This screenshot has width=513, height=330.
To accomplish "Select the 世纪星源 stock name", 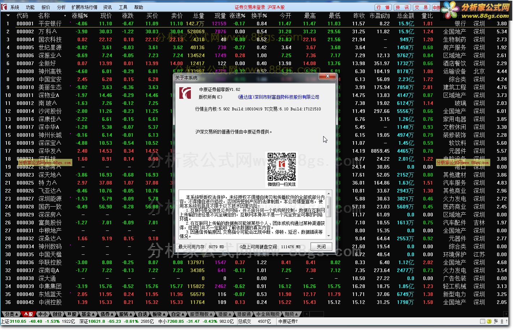I will coord(50,47).
